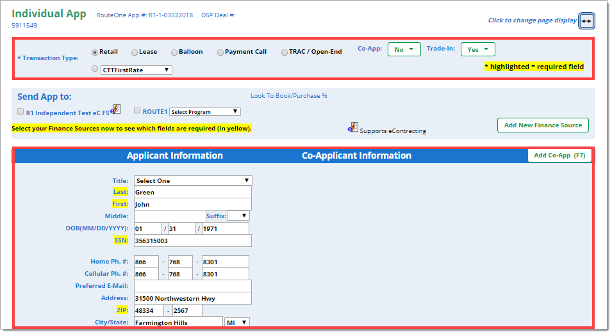Select the Lease transaction type
The height and width of the screenshot is (334, 612).
click(135, 52)
